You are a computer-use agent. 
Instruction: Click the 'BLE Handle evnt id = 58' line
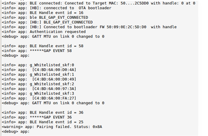coord(43,46)
